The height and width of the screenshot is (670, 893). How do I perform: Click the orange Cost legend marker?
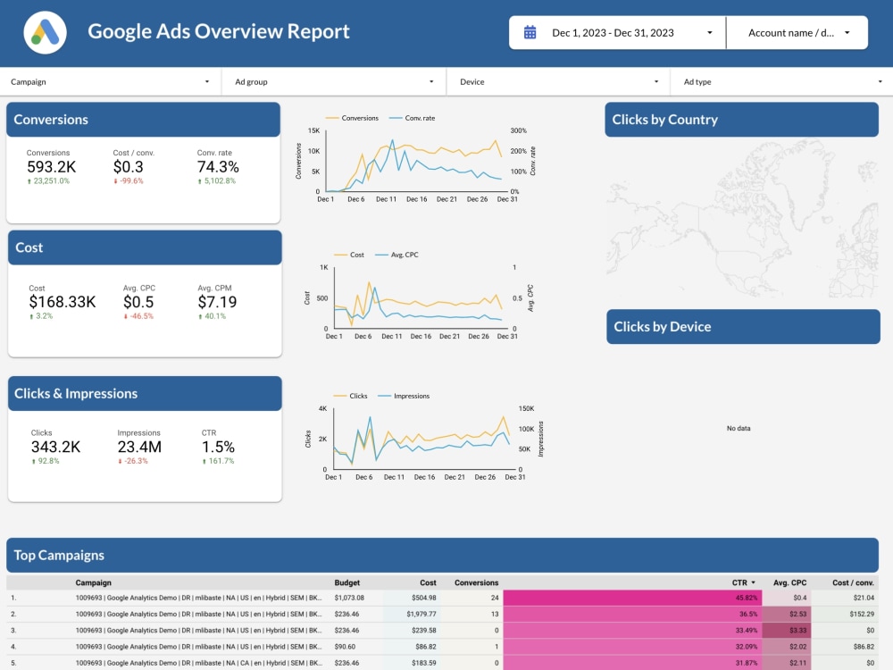tap(340, 254)
